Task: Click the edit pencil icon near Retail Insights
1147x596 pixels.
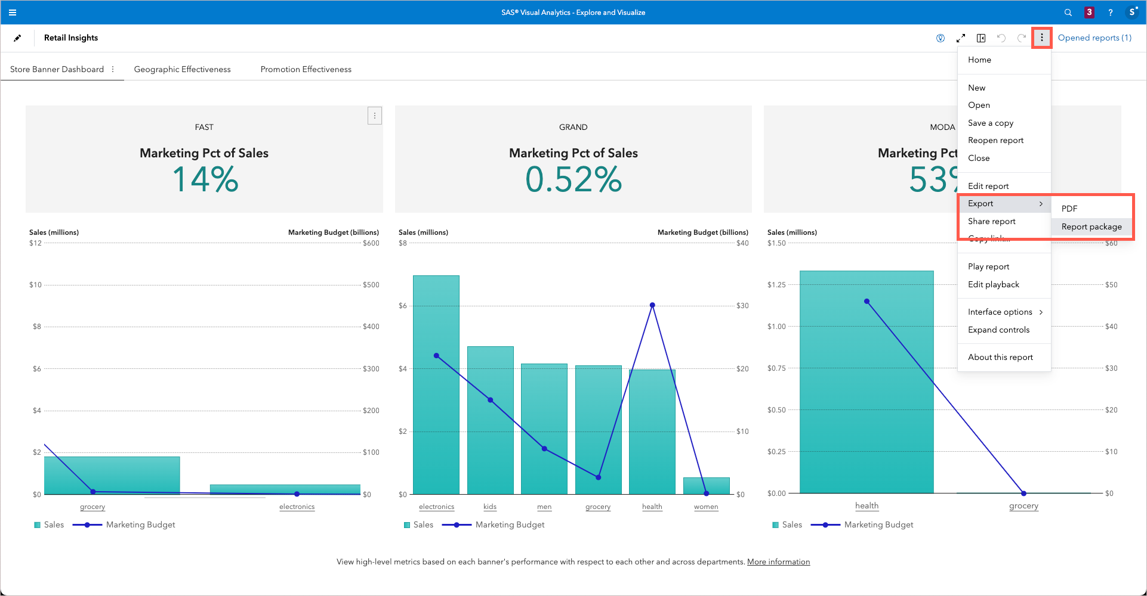Action: point(17,38)
